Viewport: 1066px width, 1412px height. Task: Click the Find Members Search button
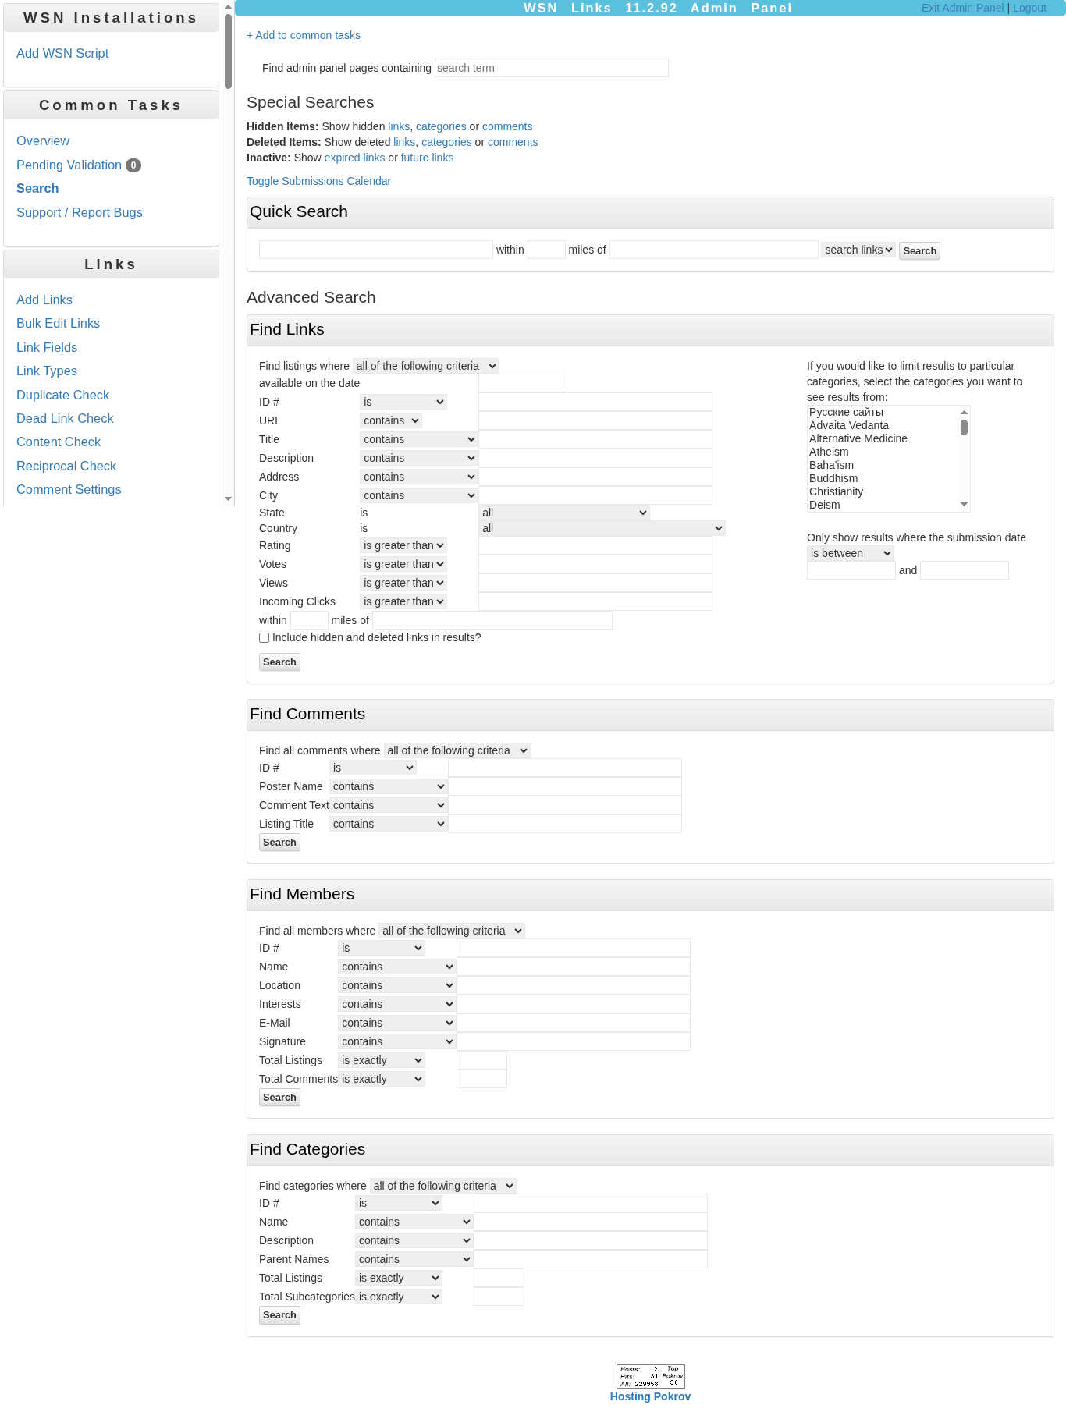[x=279, y=1098]
